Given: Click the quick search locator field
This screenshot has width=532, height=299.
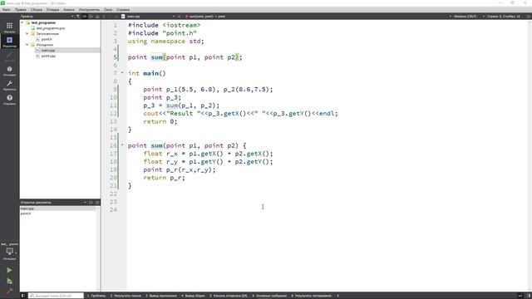Looking at the screenshot, I should point(56,296).
